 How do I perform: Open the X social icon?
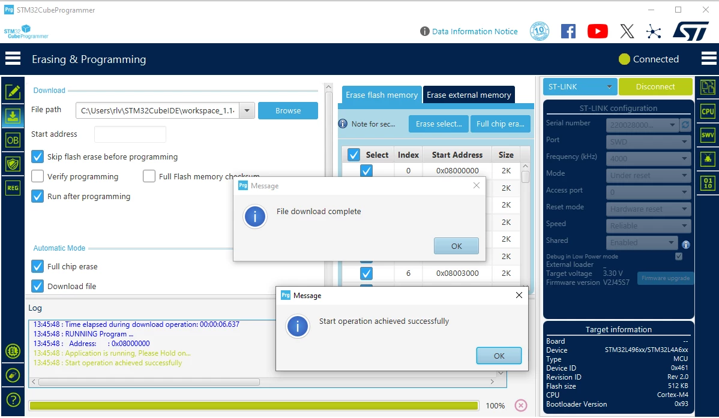coord(627,31)
